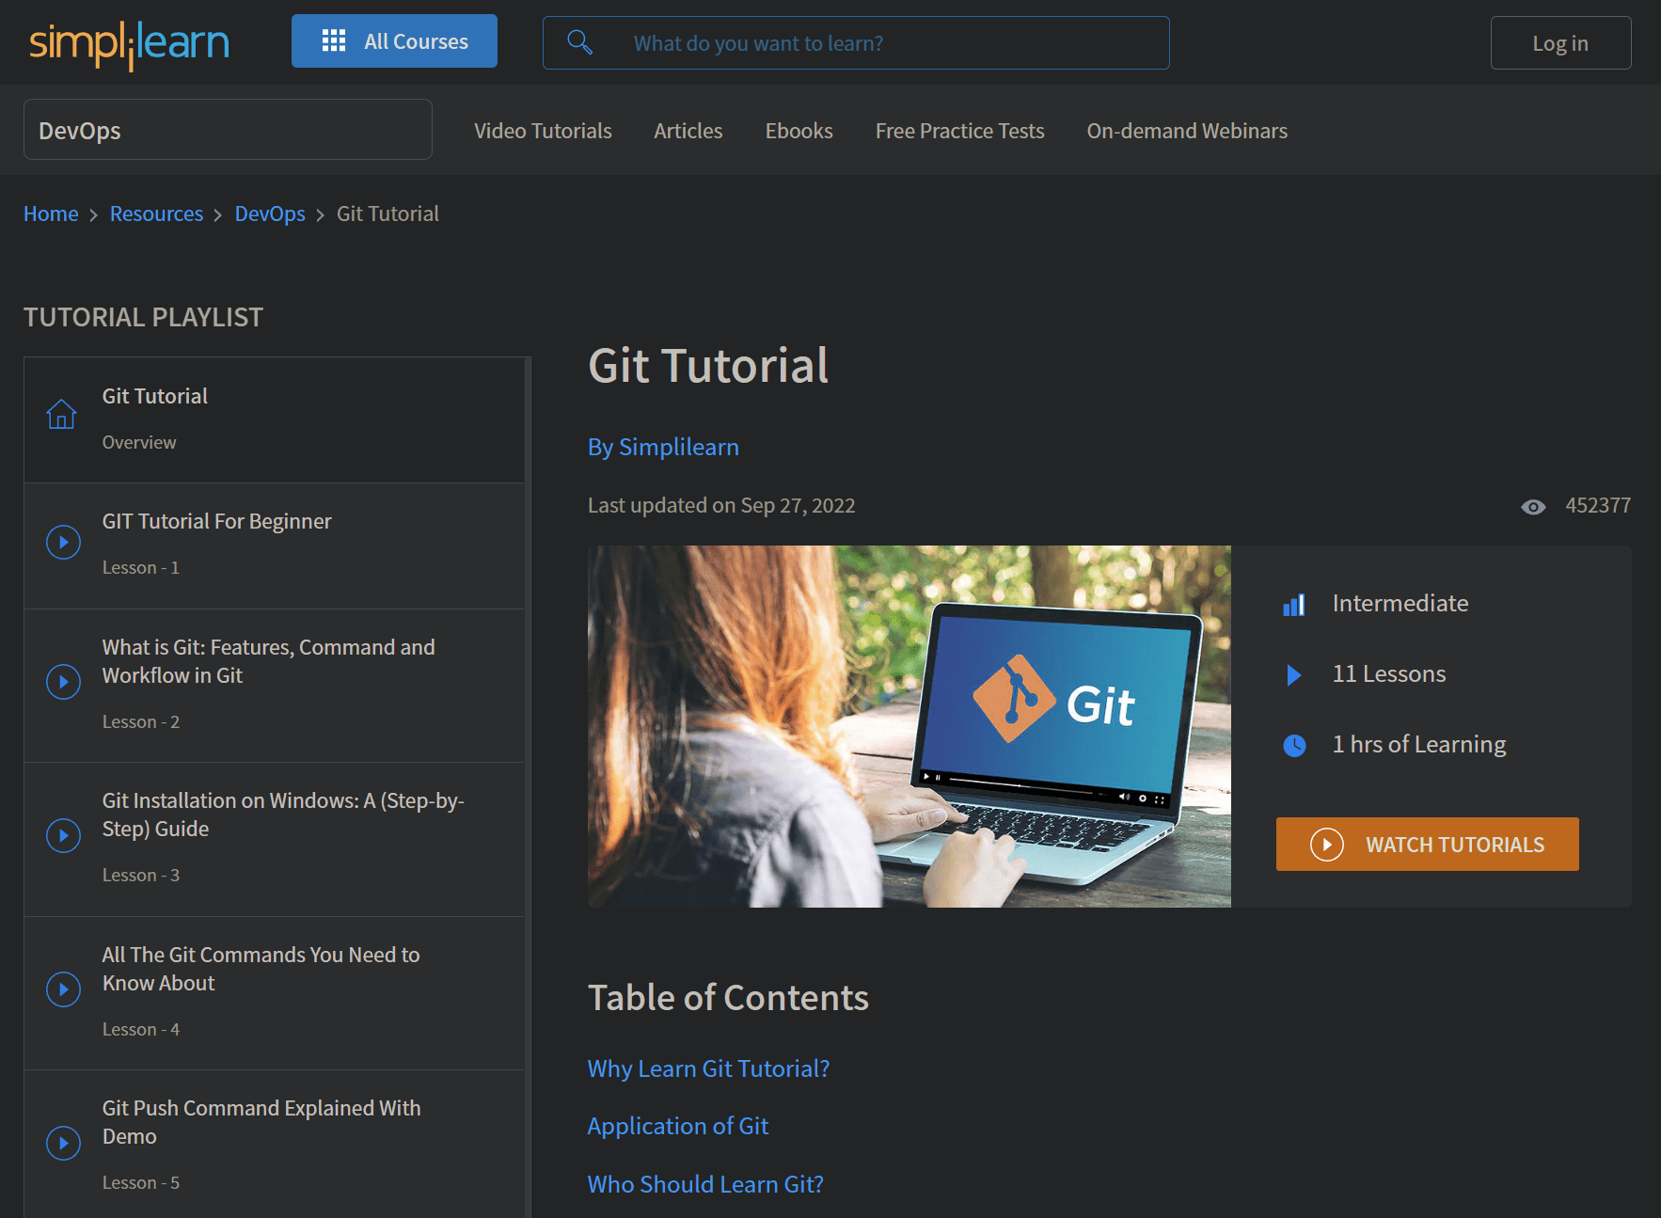Image resolution: width=1661 pixels, height=1218 pixels.
Task: Open the DevOps category selector
Action: (x=228, y=130)
